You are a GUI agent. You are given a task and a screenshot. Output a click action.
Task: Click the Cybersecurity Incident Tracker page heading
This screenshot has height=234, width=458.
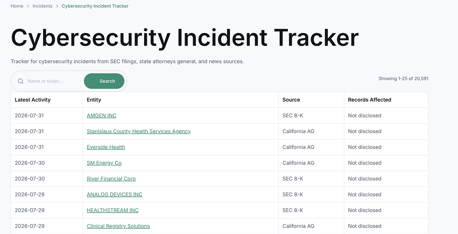(185, 38)
